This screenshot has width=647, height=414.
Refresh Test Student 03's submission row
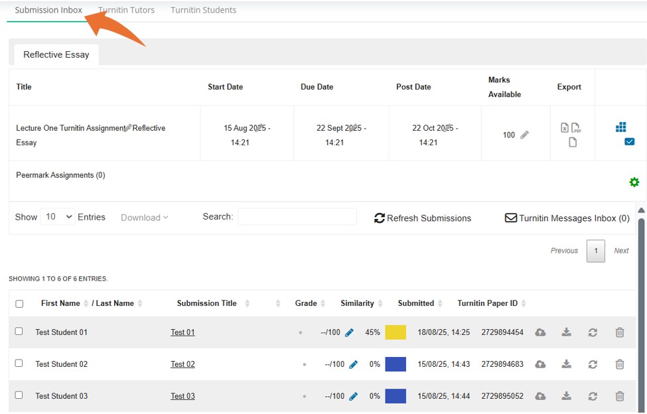point(593,396)
